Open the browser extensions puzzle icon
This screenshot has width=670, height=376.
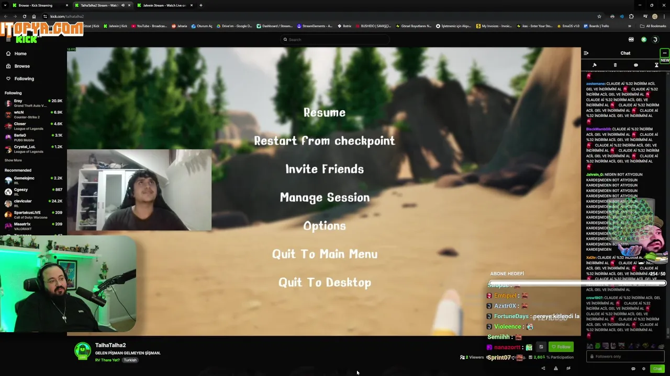631,16
